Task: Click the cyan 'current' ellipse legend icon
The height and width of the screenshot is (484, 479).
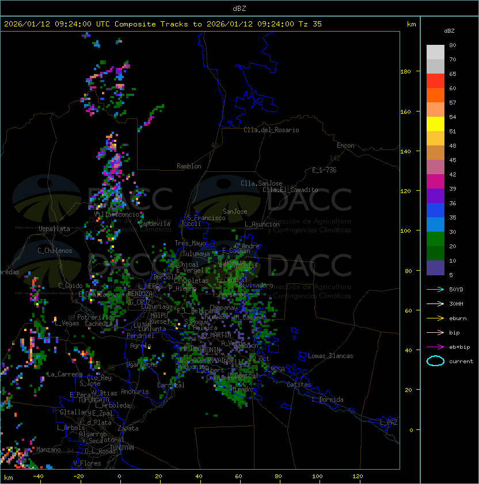Action: pos(435,361)
